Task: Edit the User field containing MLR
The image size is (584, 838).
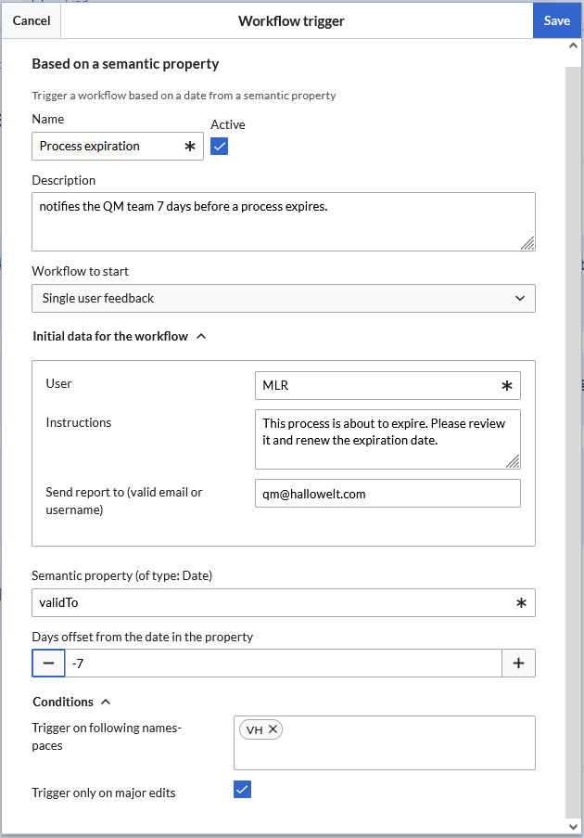Action: [387, 385]
